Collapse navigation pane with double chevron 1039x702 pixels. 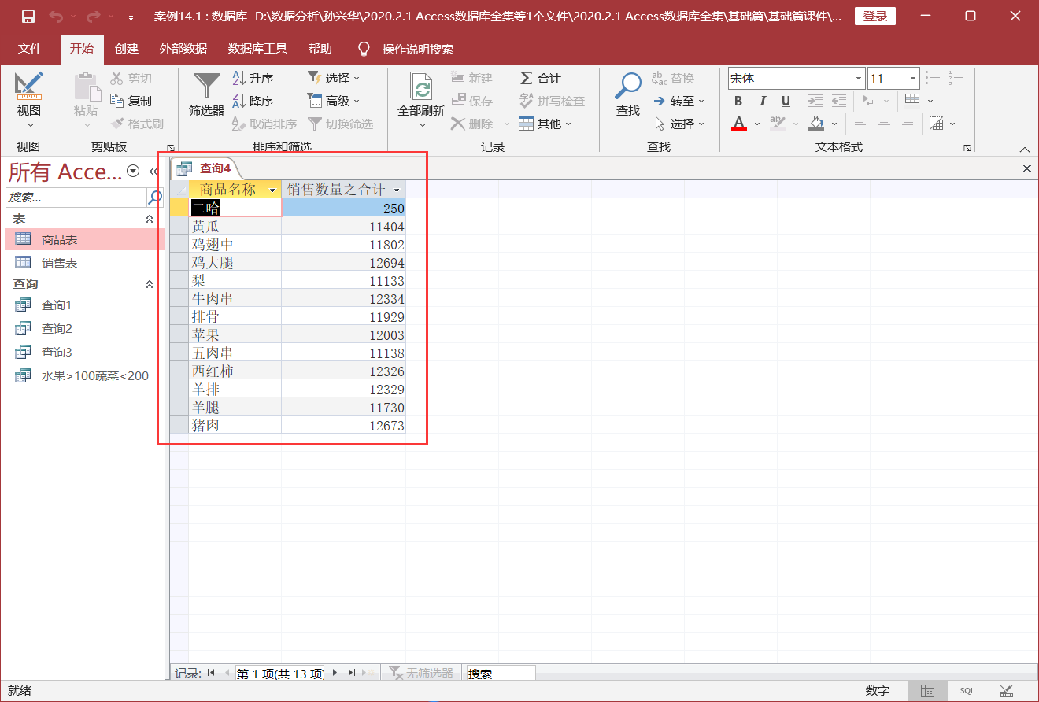(154, 172)
